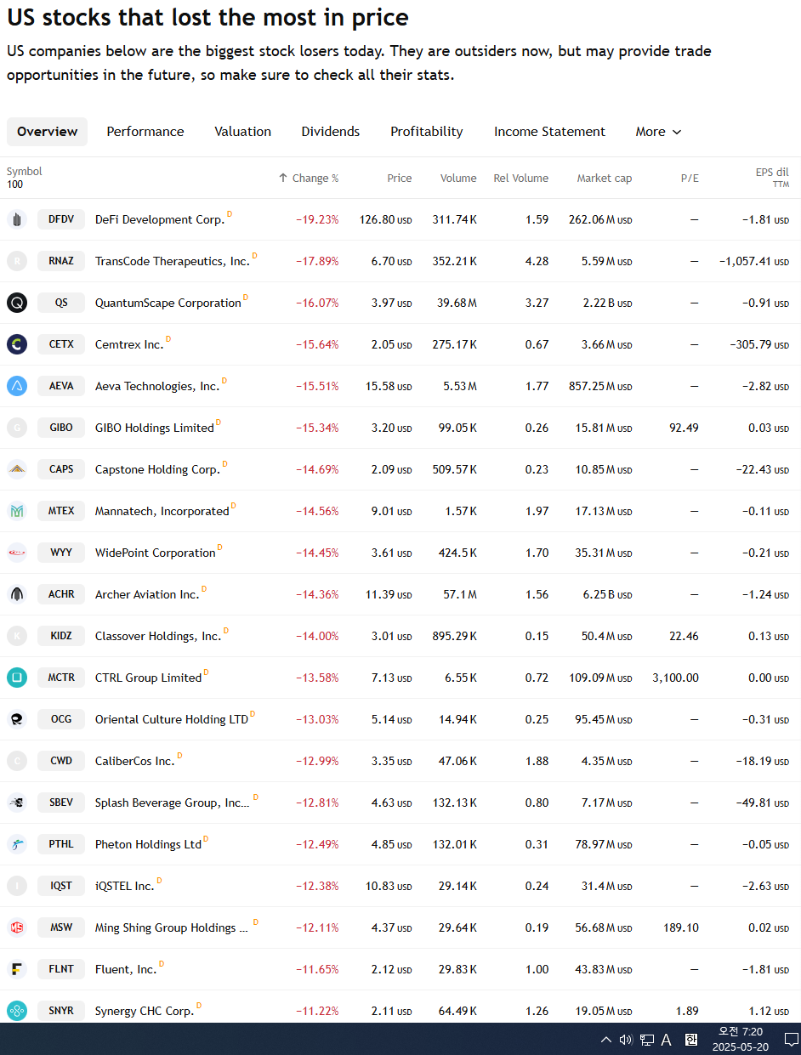Open Fluent, Inc. company name
This screenshot has height=1055, width=801.
click(126, 969)
